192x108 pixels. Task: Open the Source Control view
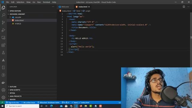3,22
